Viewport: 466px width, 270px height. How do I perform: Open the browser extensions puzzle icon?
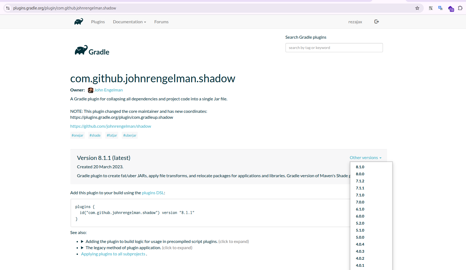[460, 8]
